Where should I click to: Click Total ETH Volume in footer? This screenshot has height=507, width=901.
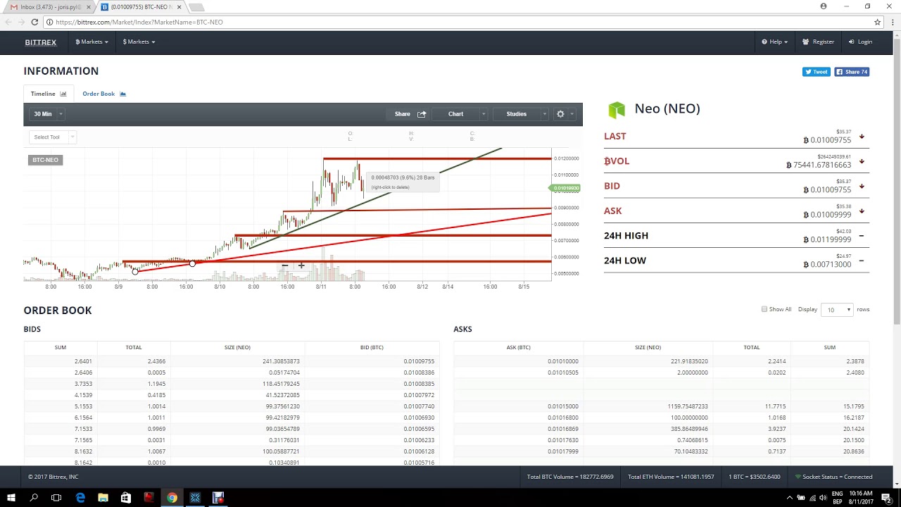click(671, 477)
